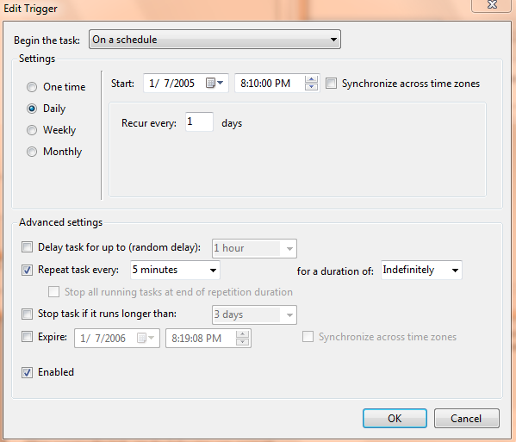Click the start time spinner down arrow

(311, 86)
